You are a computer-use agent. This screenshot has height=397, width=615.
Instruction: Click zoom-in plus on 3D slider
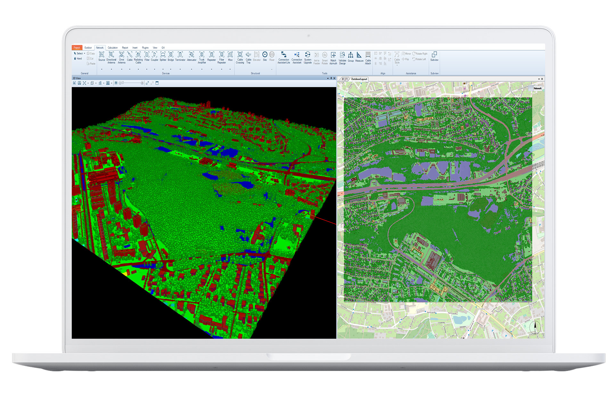(142, 83)
